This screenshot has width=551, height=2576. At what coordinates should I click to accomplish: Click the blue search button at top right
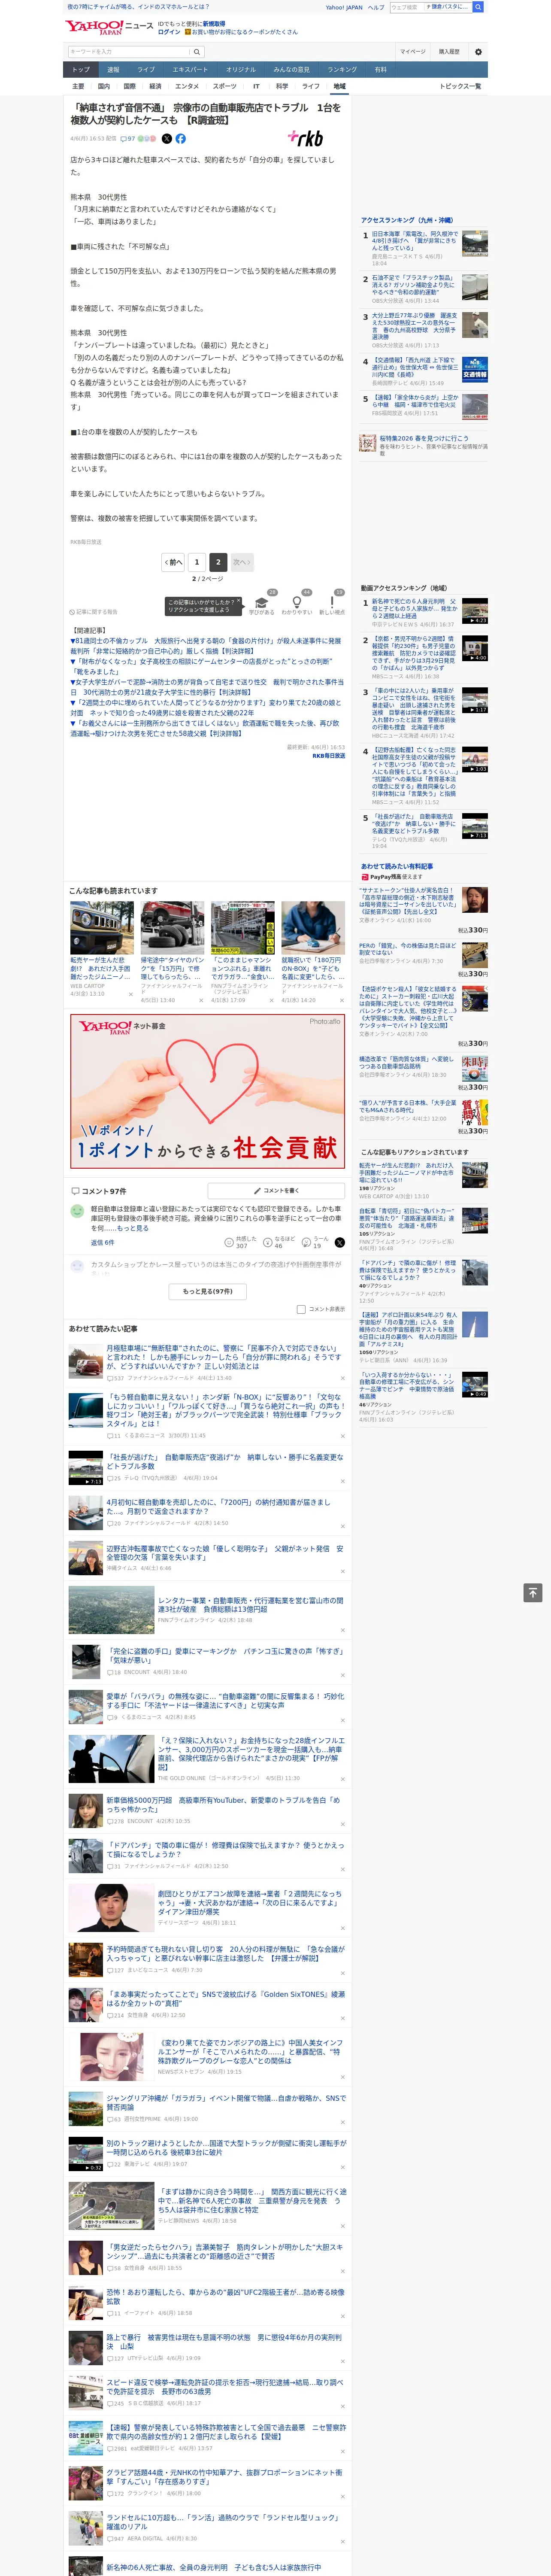tap(478, 7)
